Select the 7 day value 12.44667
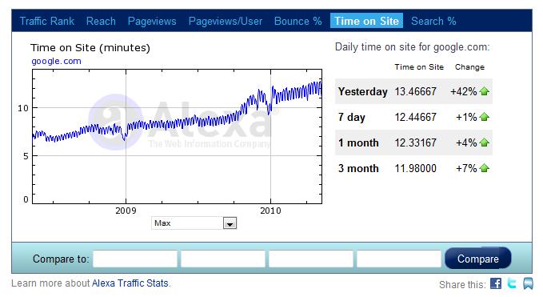The width and height of the screenshot is (543, 297). 416,117
